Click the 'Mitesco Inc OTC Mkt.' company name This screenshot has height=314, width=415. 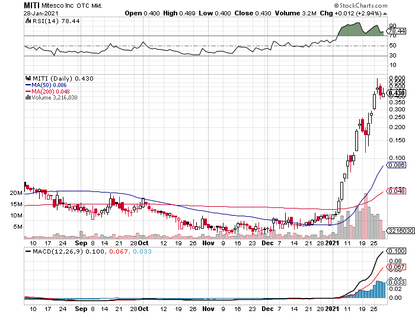coord(72,5)
